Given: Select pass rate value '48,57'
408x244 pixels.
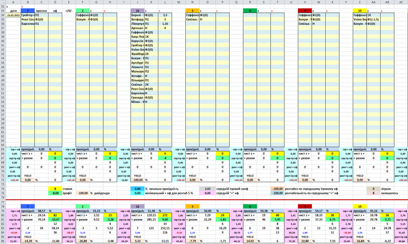Looking at the screenshot, I should pyautogui.click(x=41, y=211).
